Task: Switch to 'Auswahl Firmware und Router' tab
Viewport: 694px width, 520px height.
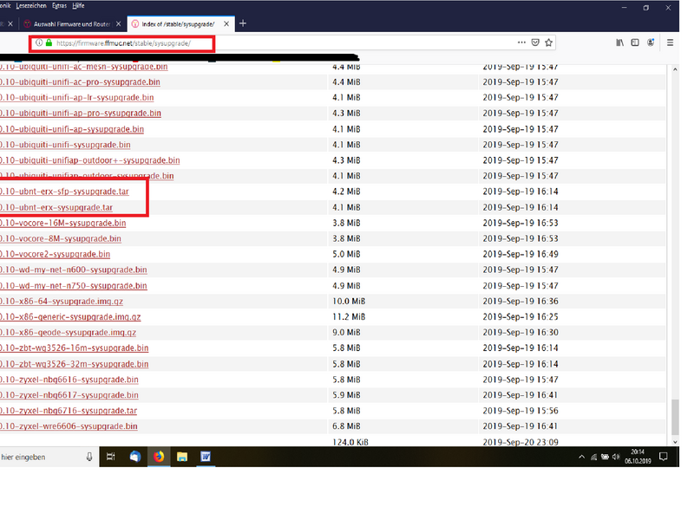Action: click(72, 24)
